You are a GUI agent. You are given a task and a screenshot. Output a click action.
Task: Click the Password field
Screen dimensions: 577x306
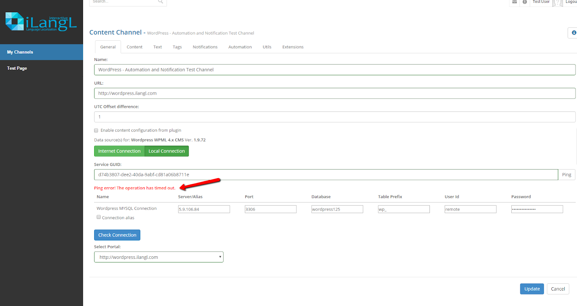[537, 209]
